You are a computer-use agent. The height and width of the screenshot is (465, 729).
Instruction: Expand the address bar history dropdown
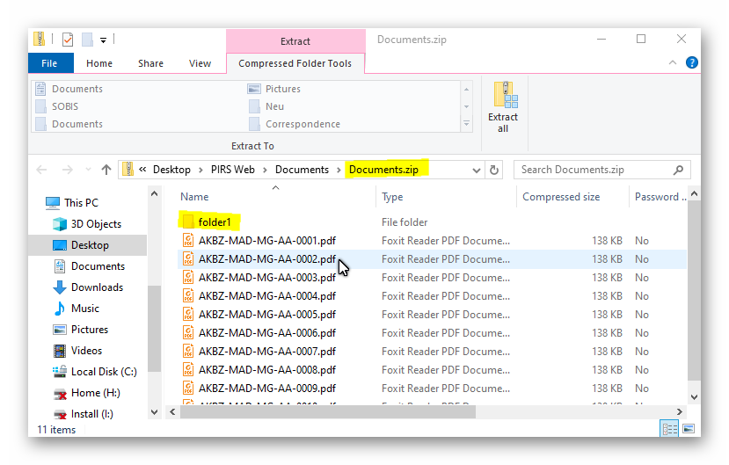point(476,171)
